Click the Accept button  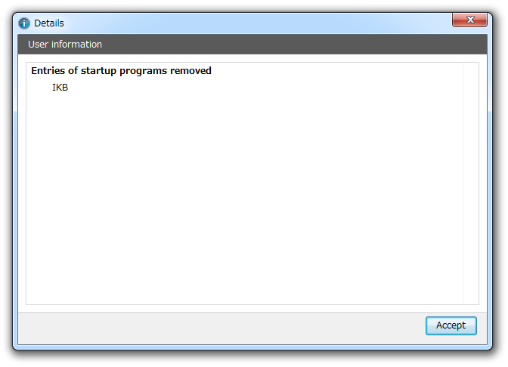click(x=451, y=325)
